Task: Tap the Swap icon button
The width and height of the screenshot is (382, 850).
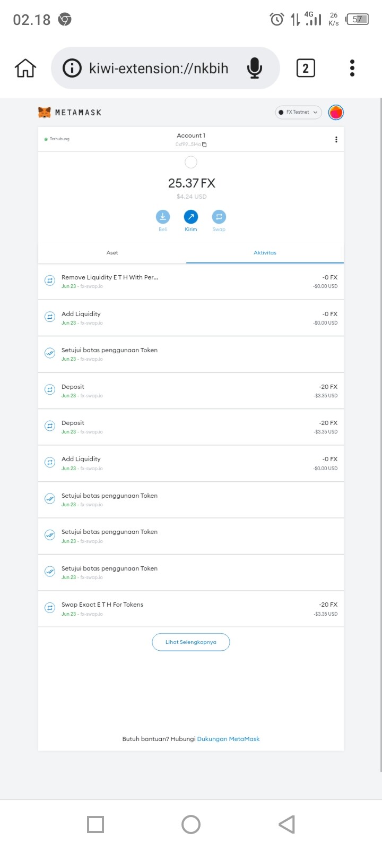Action: 219,217
